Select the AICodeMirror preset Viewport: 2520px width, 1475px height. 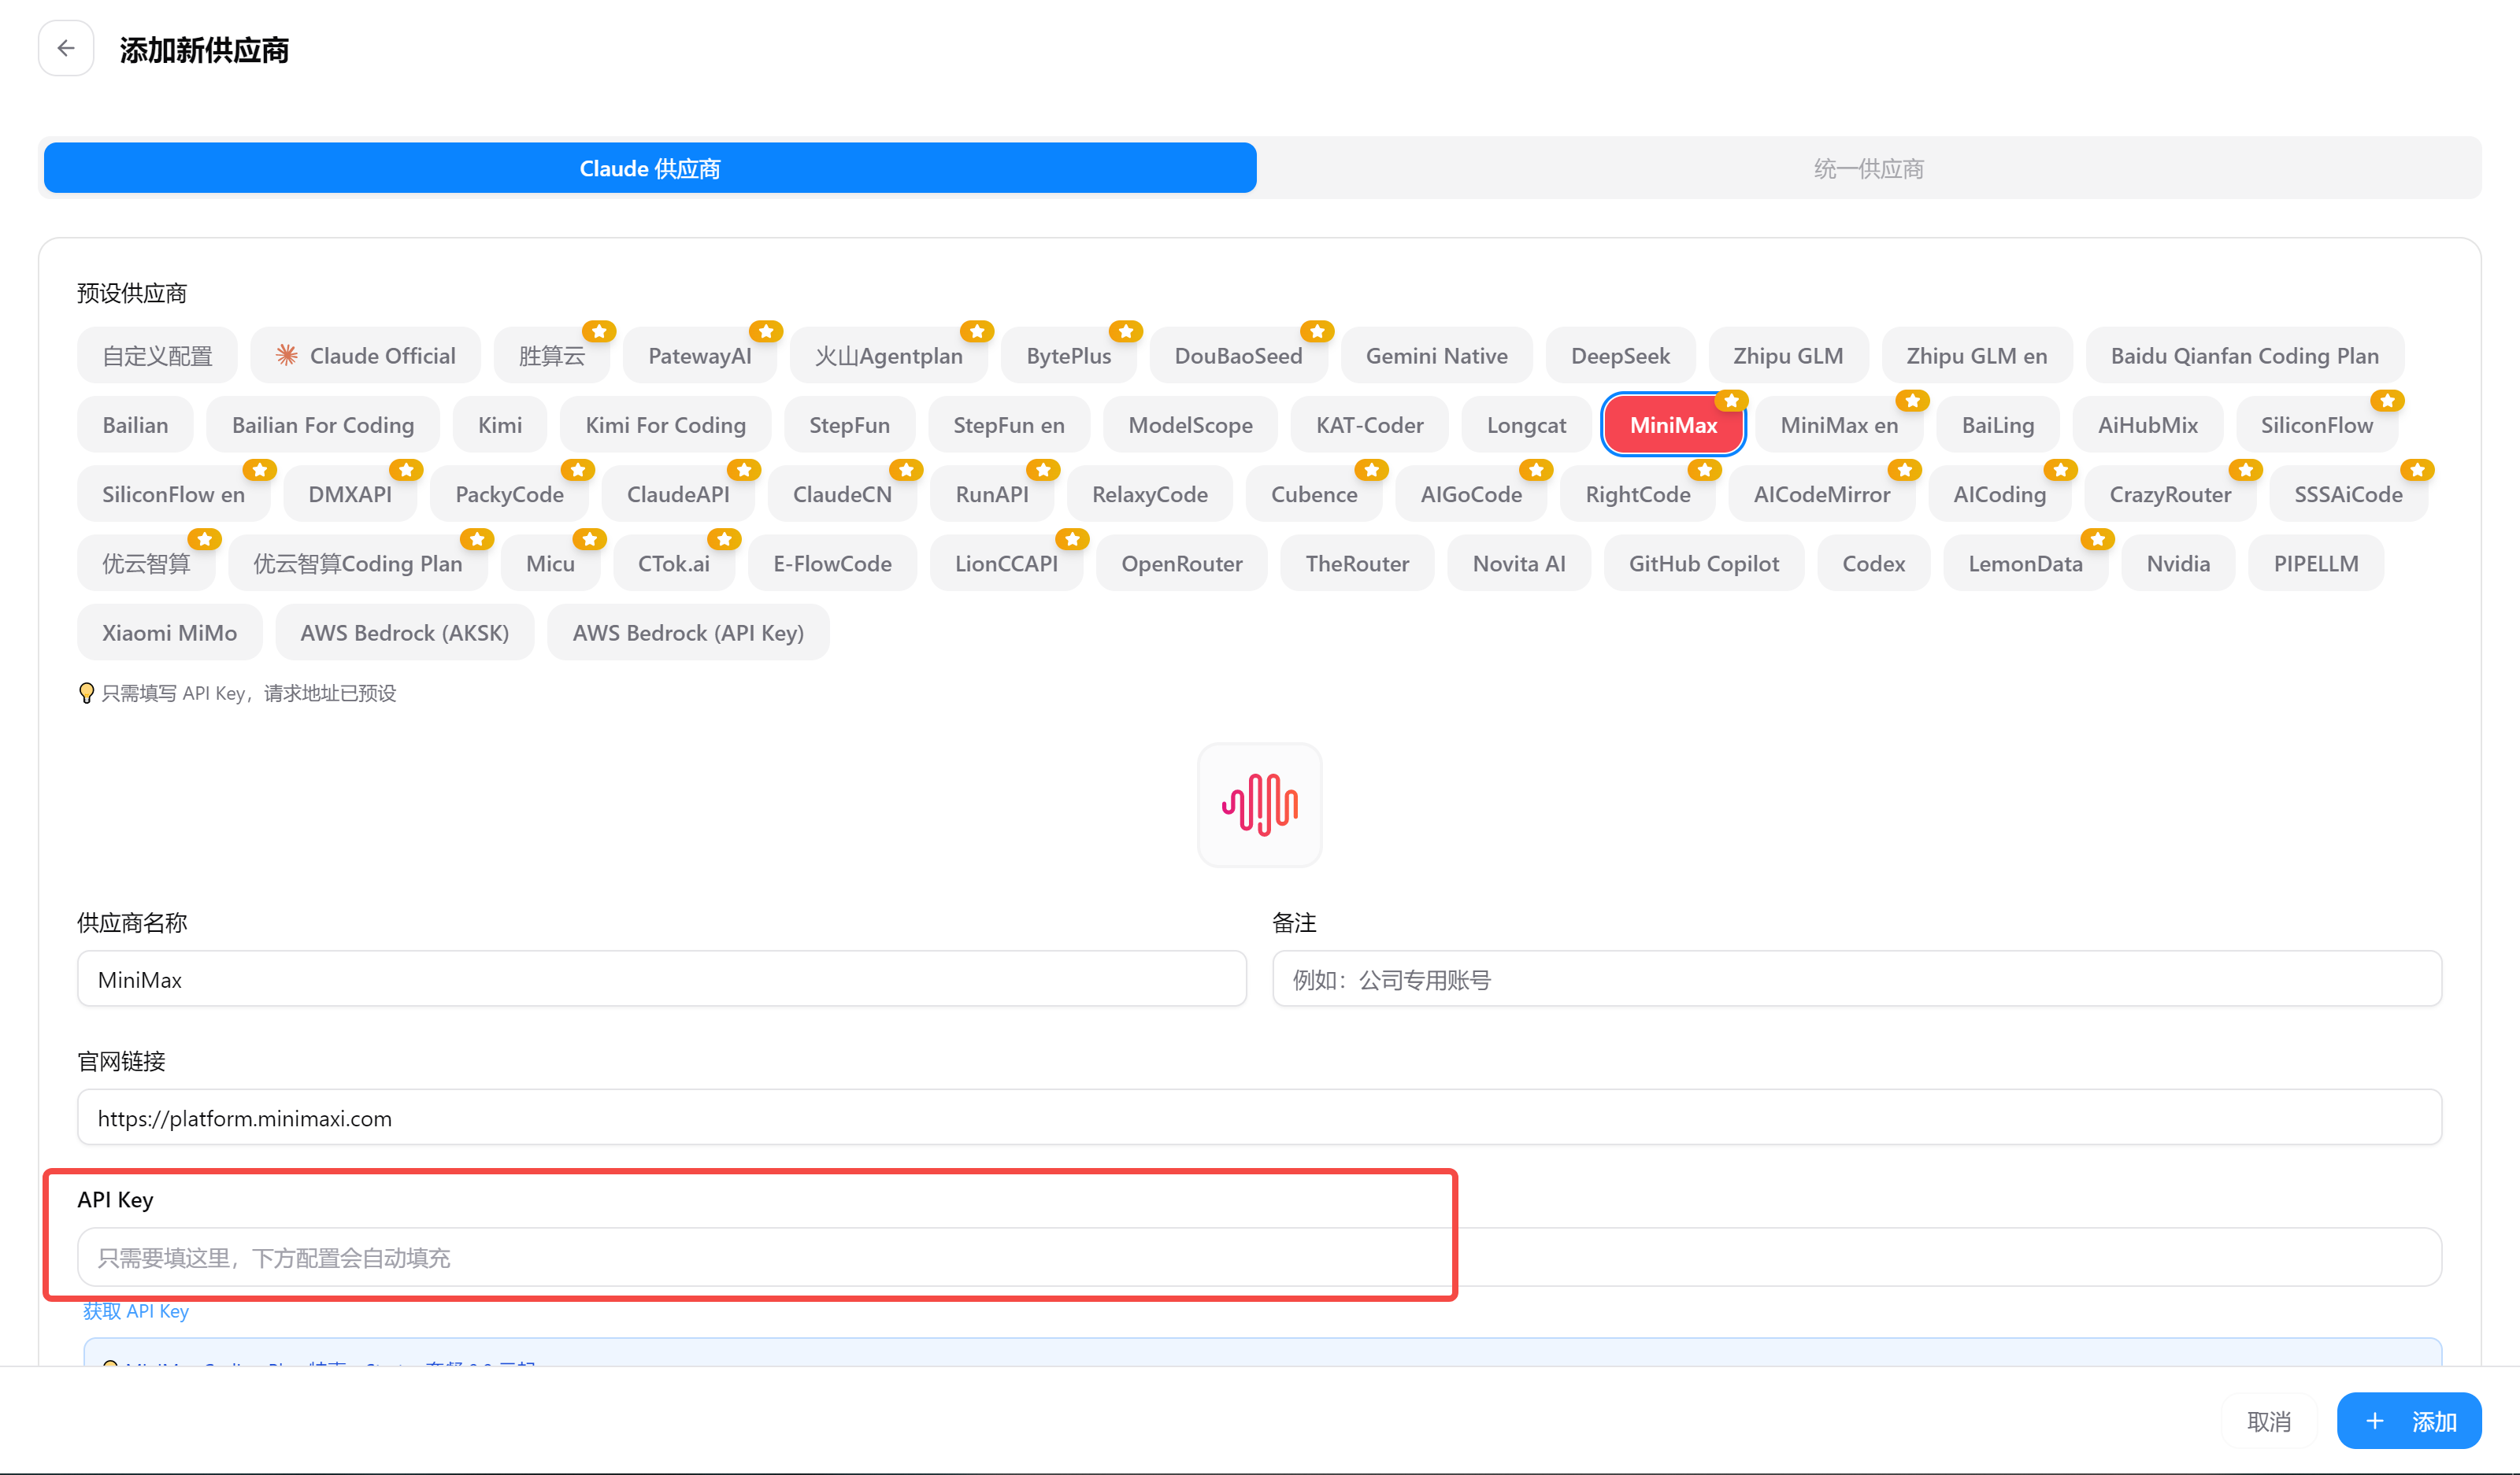(x=1822, y=494)
